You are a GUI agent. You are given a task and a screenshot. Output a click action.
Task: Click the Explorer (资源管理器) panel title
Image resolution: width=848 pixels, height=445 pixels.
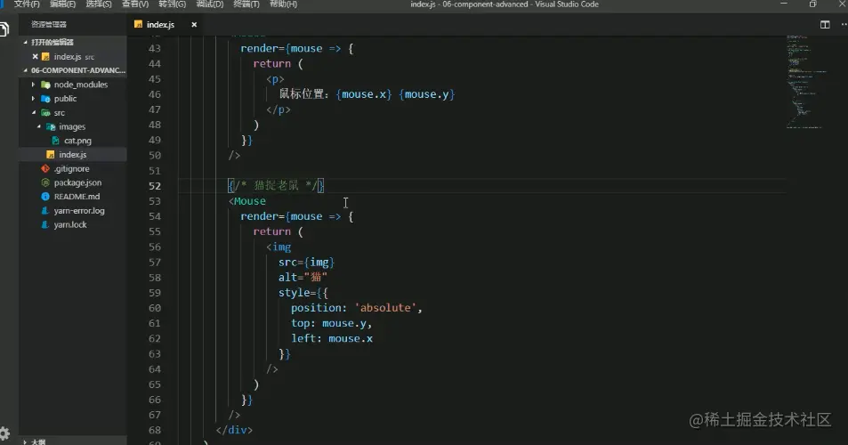49,24
